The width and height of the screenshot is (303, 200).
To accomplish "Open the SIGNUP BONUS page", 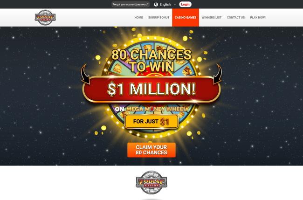I will 158,17.
